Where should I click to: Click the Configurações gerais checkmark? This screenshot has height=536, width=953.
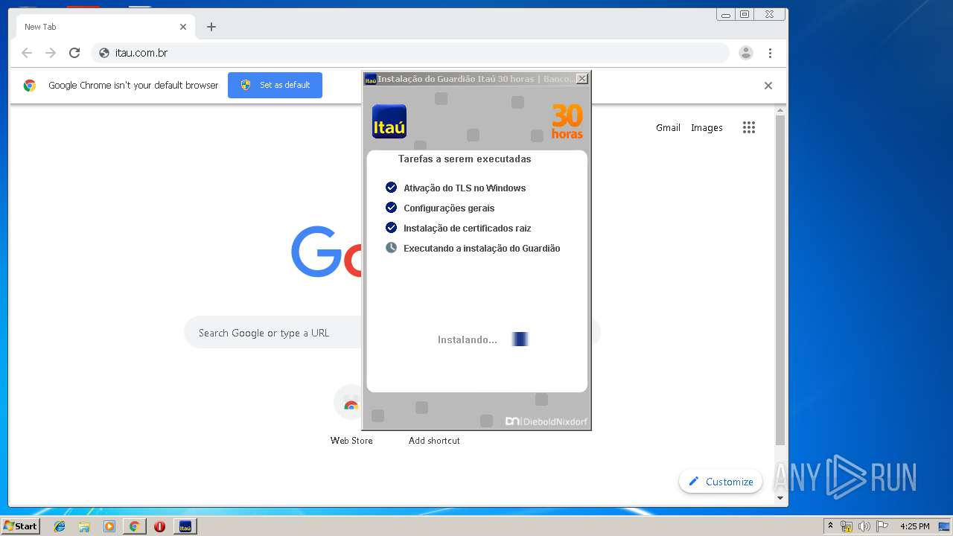[x=391, y=208]
